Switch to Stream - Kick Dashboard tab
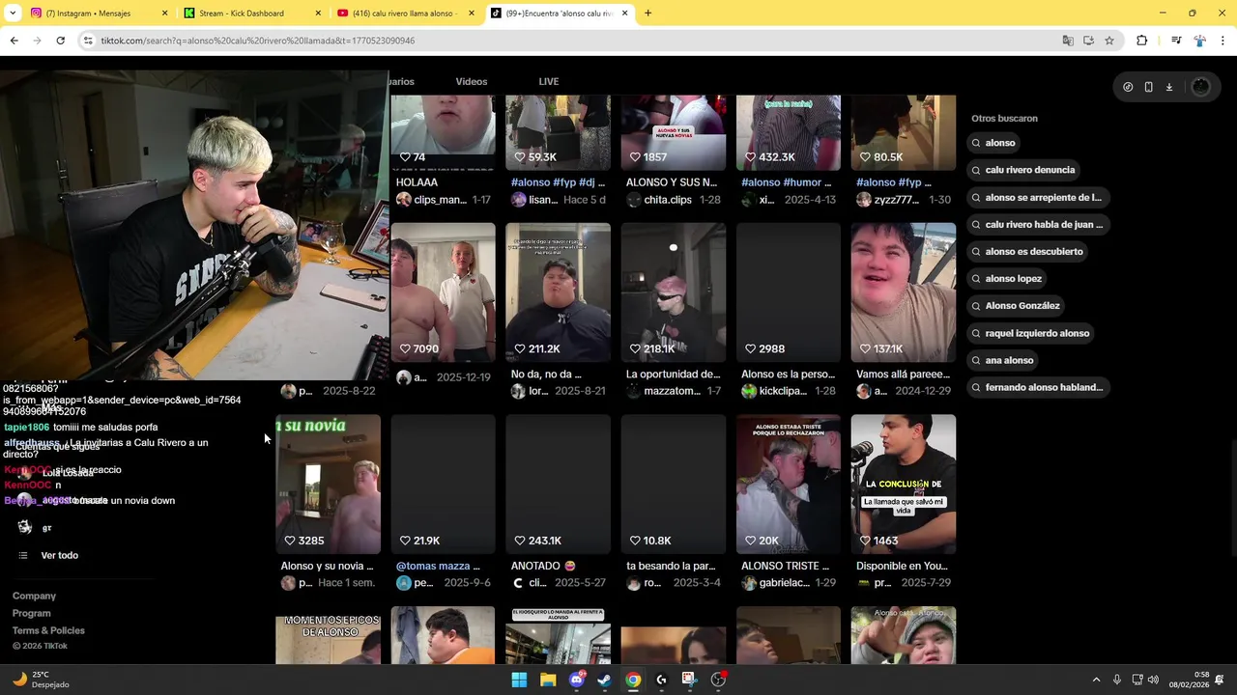The height and width of the screenshot is (695, 1237). [252, 14]
